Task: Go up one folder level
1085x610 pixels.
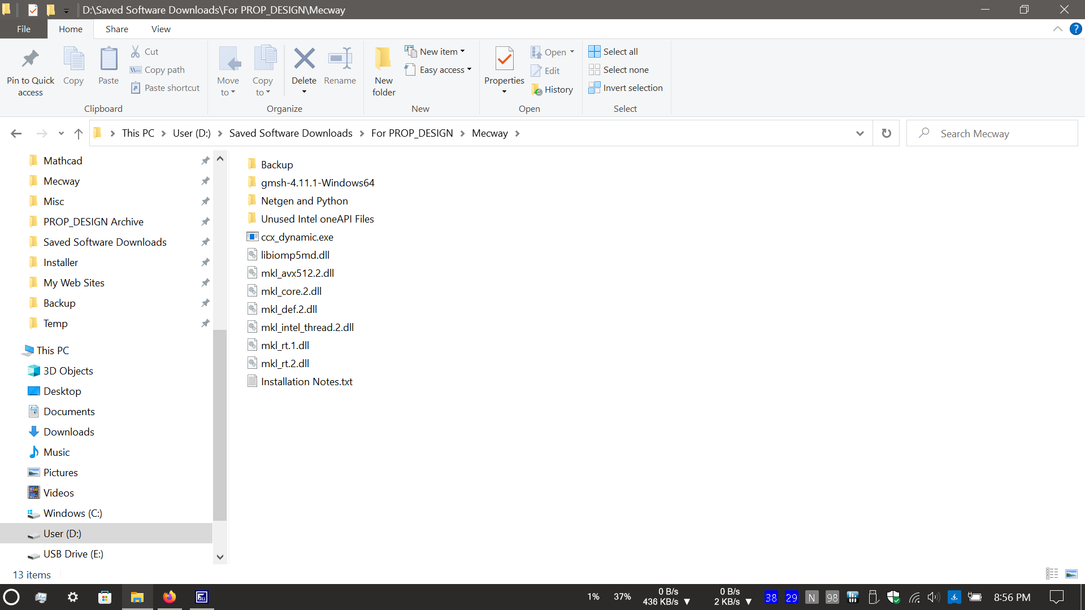Action: click(79, 133)
